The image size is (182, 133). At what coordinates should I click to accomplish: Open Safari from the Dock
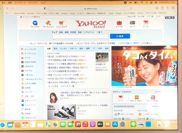click(x=2, y=125)
